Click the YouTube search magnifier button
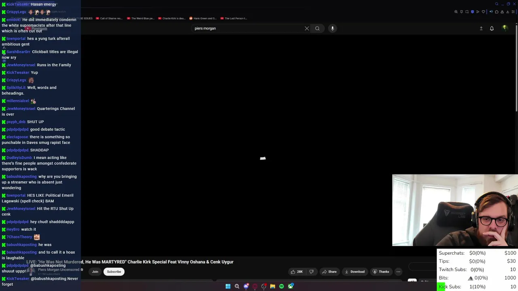 click(x=317, y=28)
